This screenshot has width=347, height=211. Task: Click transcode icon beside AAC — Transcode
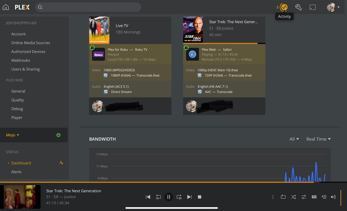tap(200, 92)
